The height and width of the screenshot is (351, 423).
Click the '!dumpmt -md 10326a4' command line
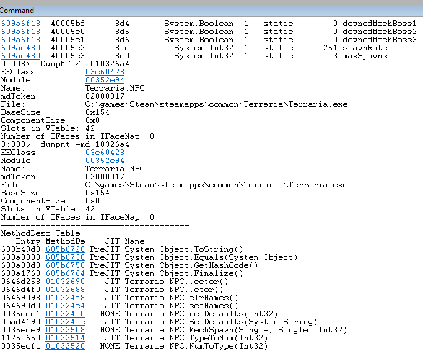coord(65,144)
